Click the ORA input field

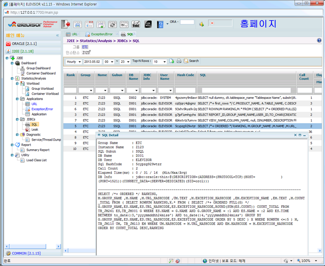[x=187, y=22]
